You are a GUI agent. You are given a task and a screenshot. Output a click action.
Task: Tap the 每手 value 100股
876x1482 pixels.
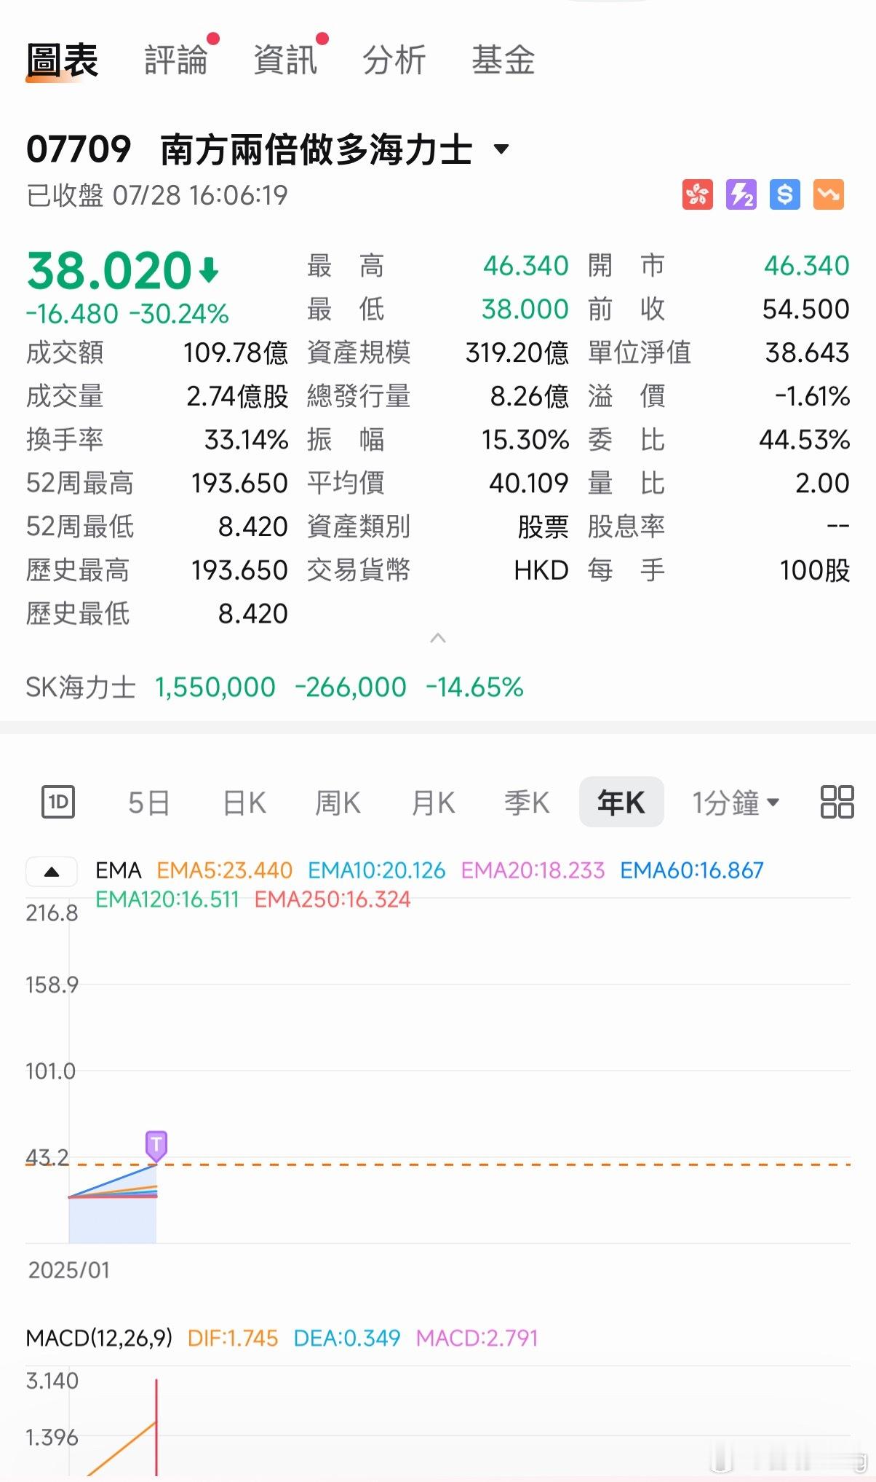[815, 569]
